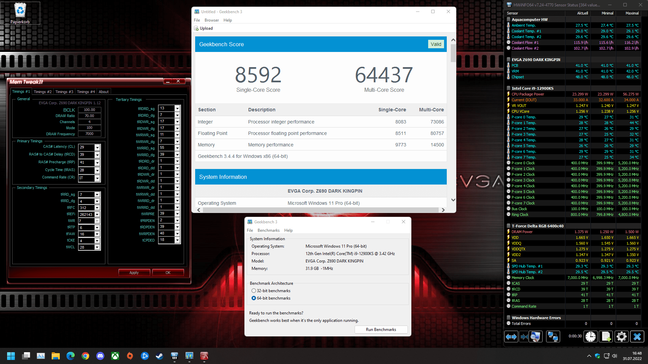
Task: Open Command Rate (CR) dropdown
Action: coord(97,178)
